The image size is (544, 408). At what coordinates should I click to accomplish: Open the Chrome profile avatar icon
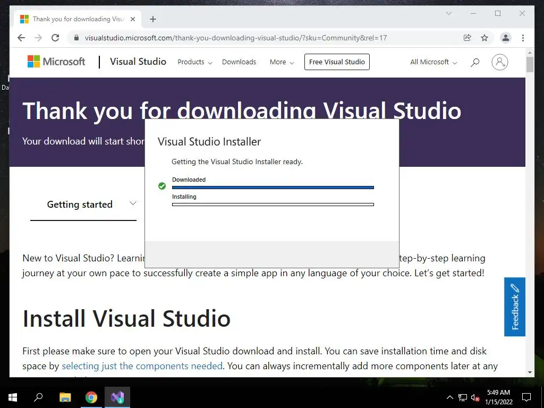pos(506,38)
